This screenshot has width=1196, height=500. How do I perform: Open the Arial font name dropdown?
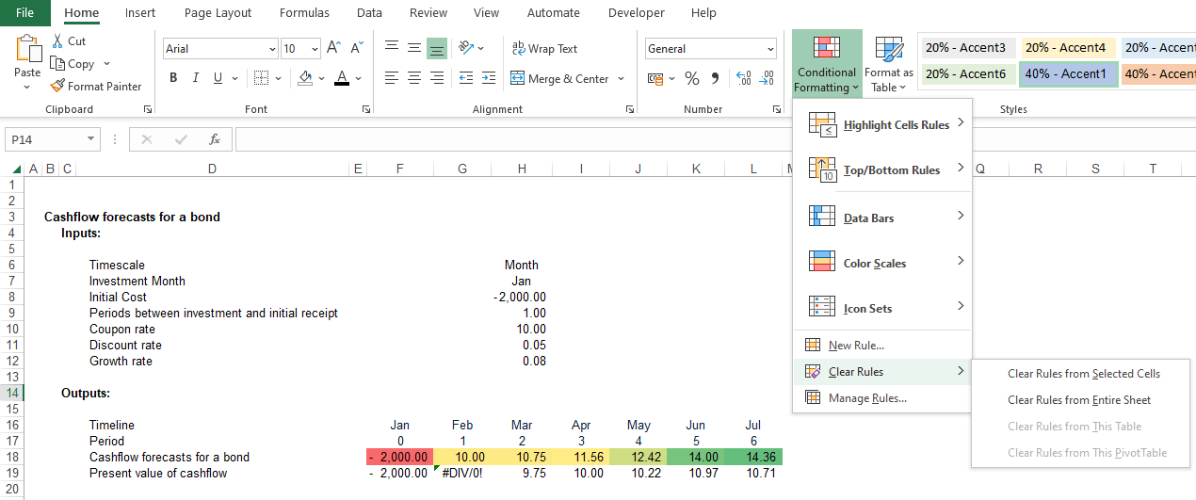[273, 49]
